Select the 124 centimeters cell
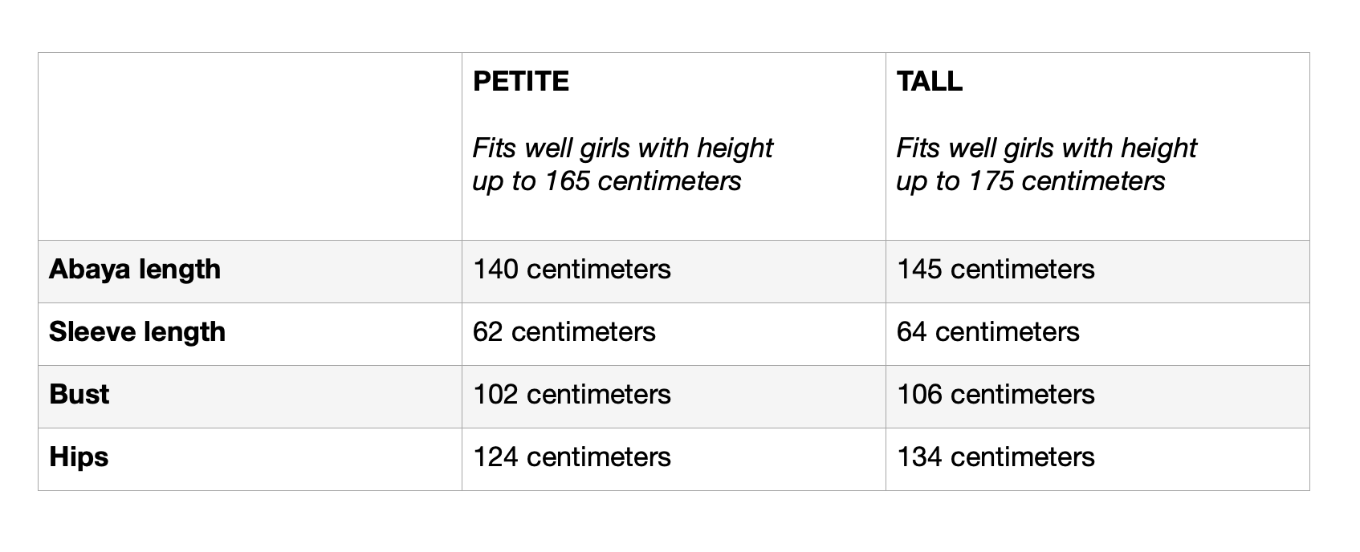1360x552 pixels. (x=674, y=459)
